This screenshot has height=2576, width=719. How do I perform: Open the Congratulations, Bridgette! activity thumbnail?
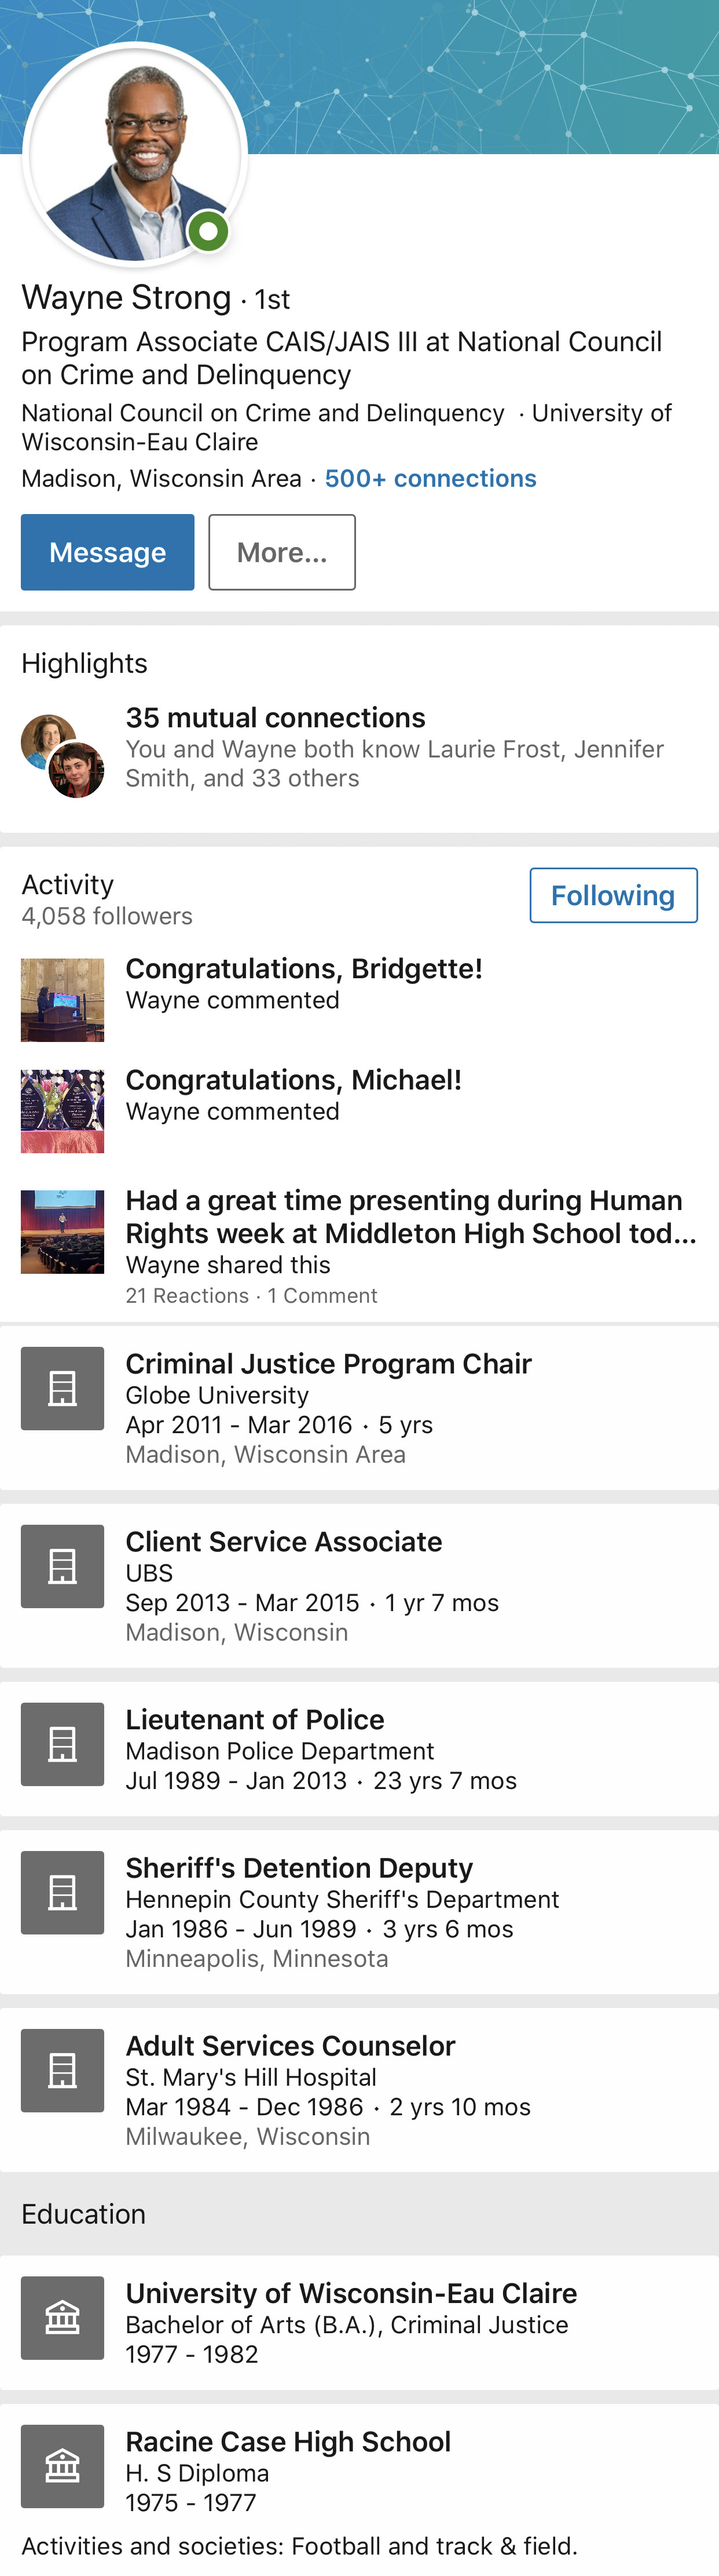pyautogui.click(x=63, y=1000)
